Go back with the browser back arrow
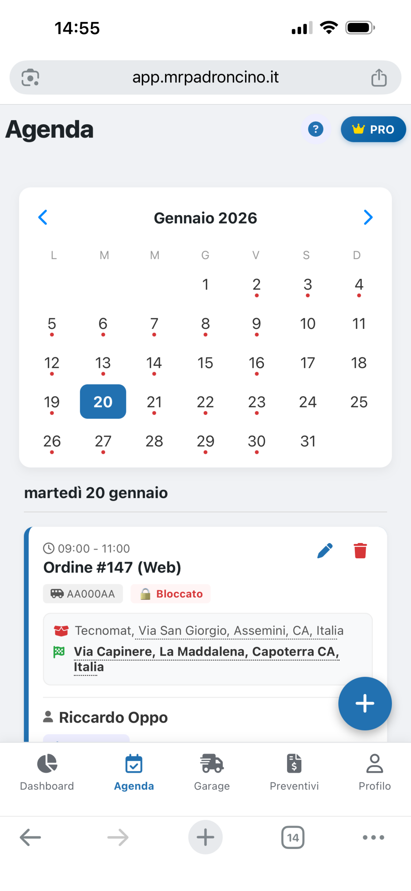 (30, 837)
